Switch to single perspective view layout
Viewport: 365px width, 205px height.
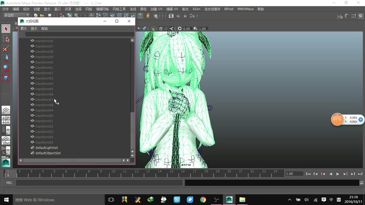coord(6,110)
